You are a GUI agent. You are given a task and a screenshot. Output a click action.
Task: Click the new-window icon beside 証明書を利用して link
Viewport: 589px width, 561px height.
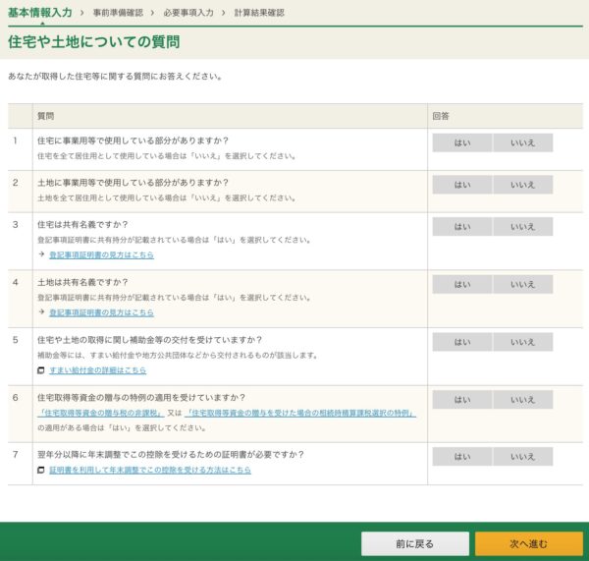(x=41, y=470)
